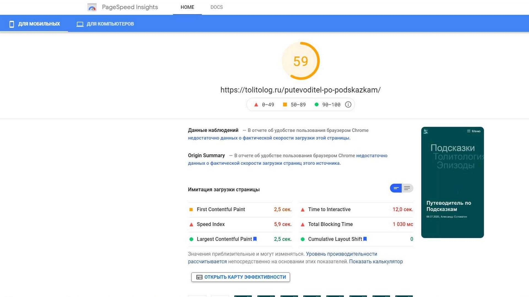Click the green circle beside Cumulative Layout Shift
The image size is (529, 297).
(303, 239)
